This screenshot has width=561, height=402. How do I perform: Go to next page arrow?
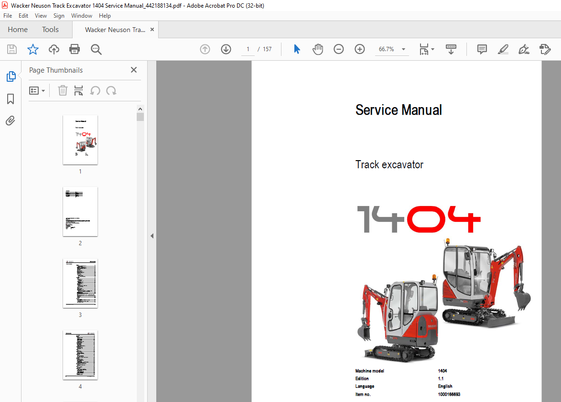pyautogui.click(x=226, y=49)
